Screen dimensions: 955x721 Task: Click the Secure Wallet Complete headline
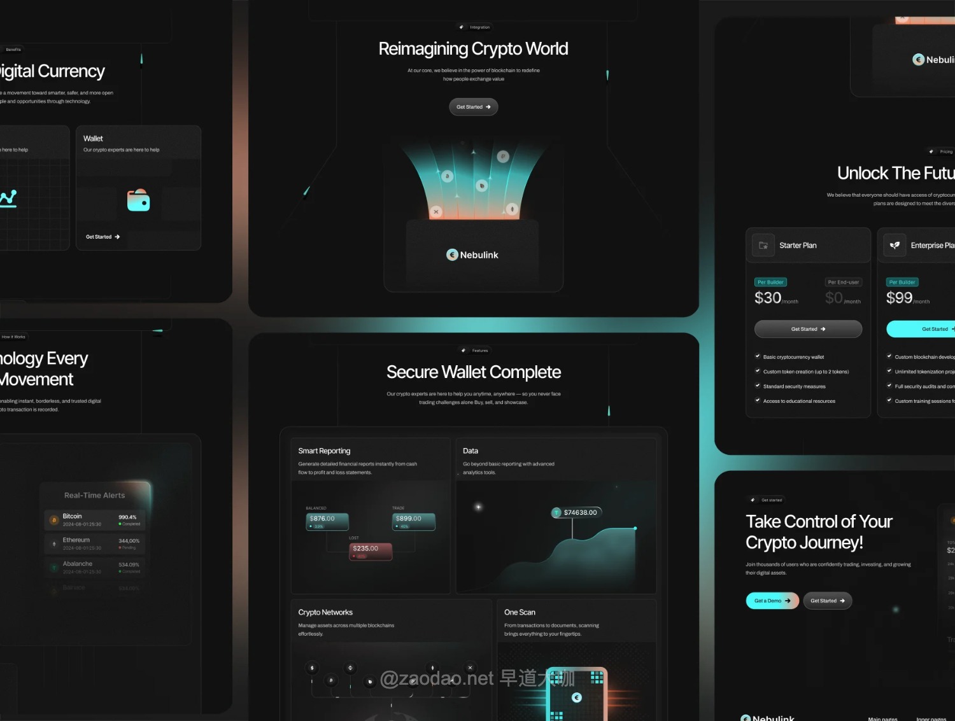pos(474,372)
